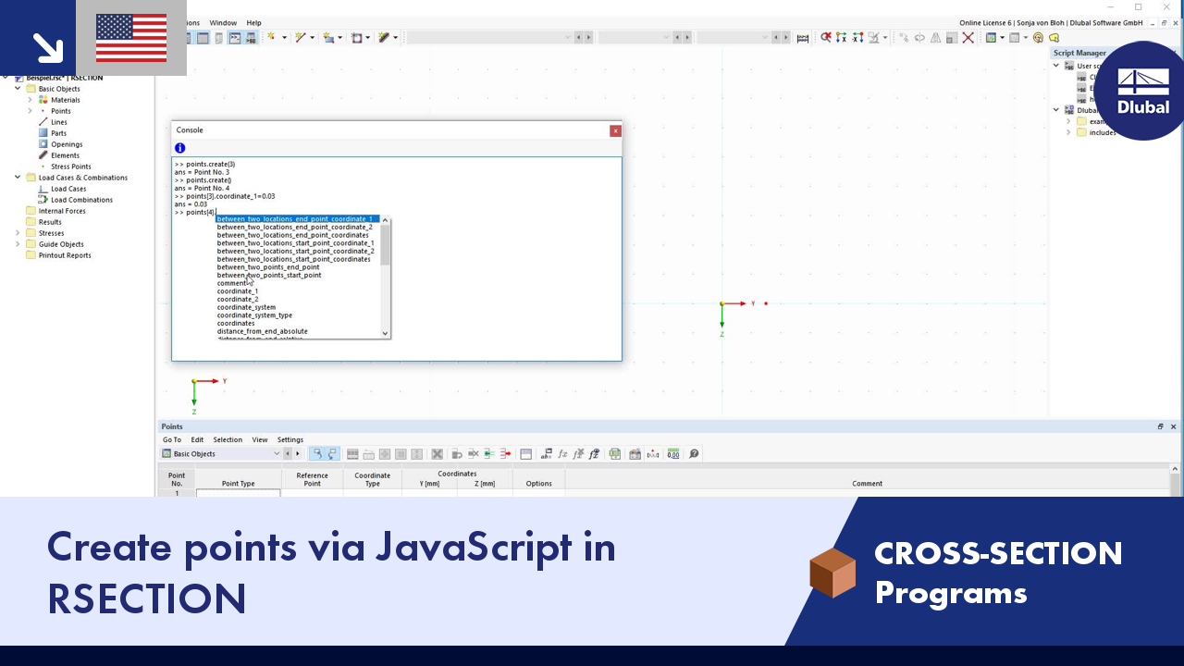The height and width of the screenshot is (666, 1184).
Task: Click the red delete X icon on the toolbar
Action: pos(968,38)
